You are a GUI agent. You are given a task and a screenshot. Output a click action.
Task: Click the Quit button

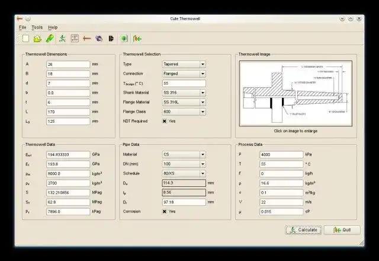click(x=342, y=230)
